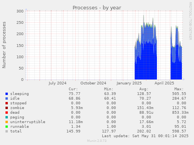The image size is (194, 145).
Task: Click the 'April 2025' x-axis label
Action: [164, 83]
